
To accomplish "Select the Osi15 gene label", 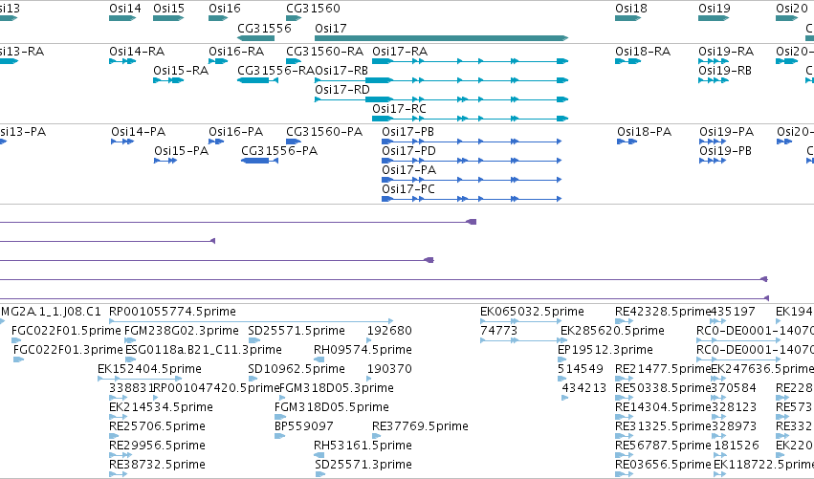I will pyautogui.click(x=168, y=9).
